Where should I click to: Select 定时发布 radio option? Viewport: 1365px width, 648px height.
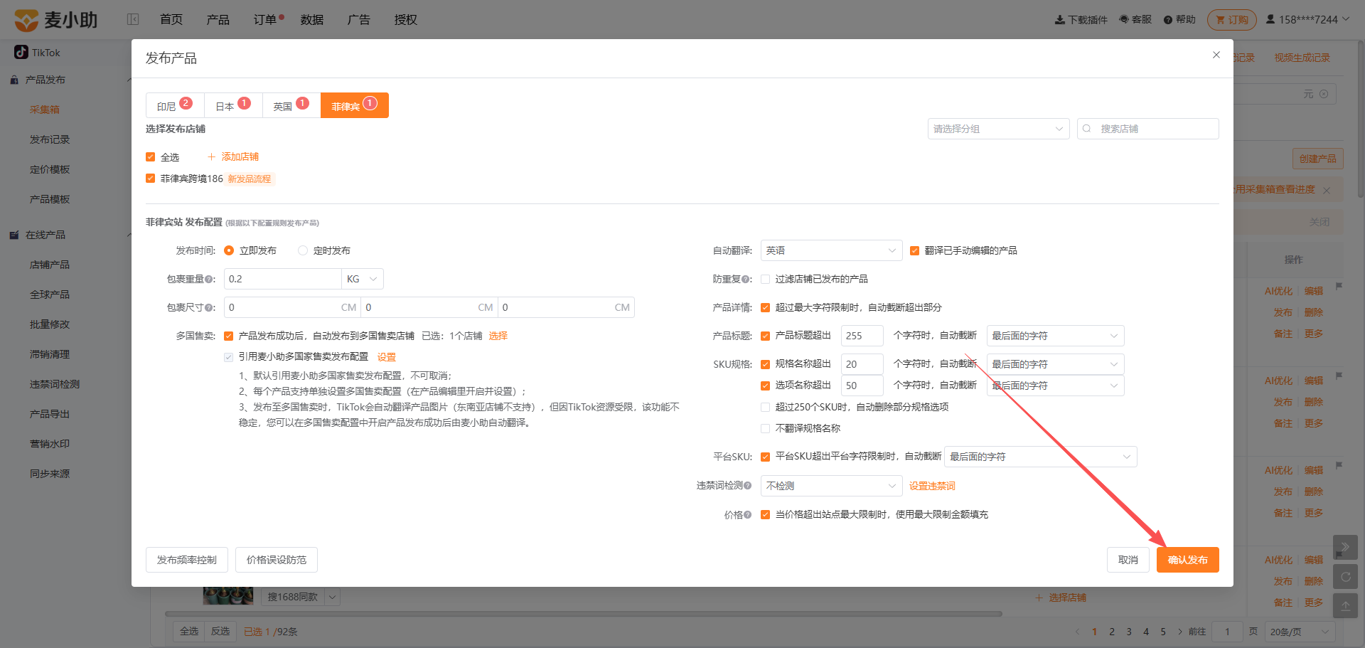303,250
